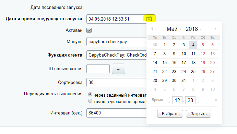Focus the Интервал (сек.) field
237x134 pixels.
tap(116, 113)
